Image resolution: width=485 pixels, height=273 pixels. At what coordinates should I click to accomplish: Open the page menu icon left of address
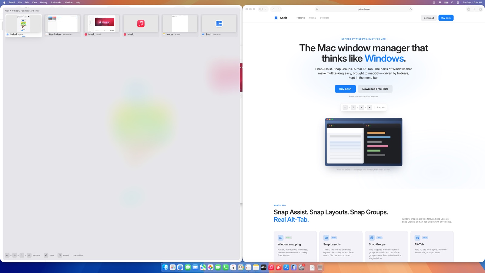317,9
